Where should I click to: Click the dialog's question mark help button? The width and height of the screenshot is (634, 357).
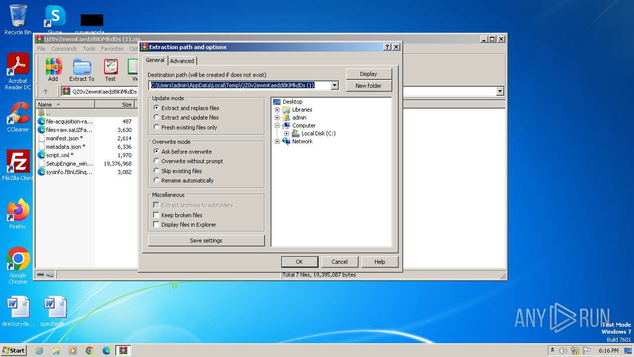tap(387, 47)
